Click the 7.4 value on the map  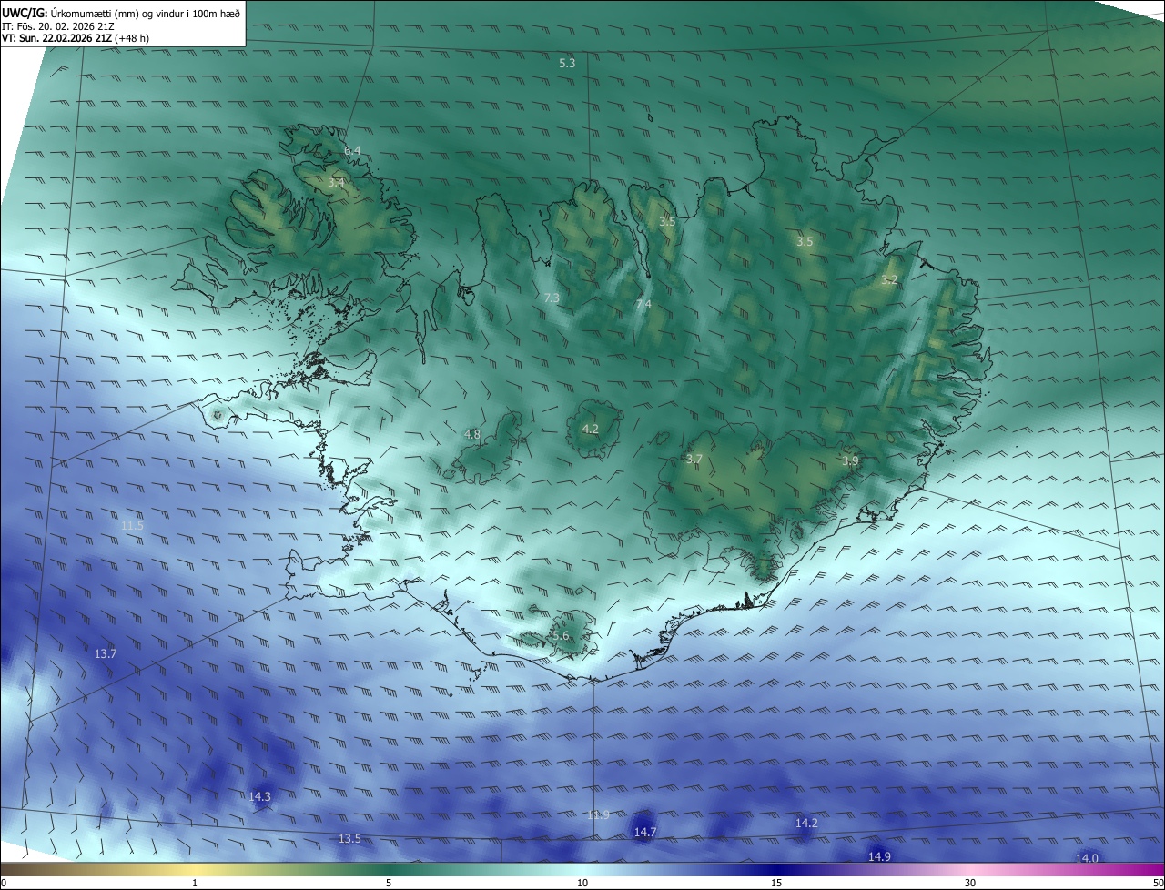point(643,304)
